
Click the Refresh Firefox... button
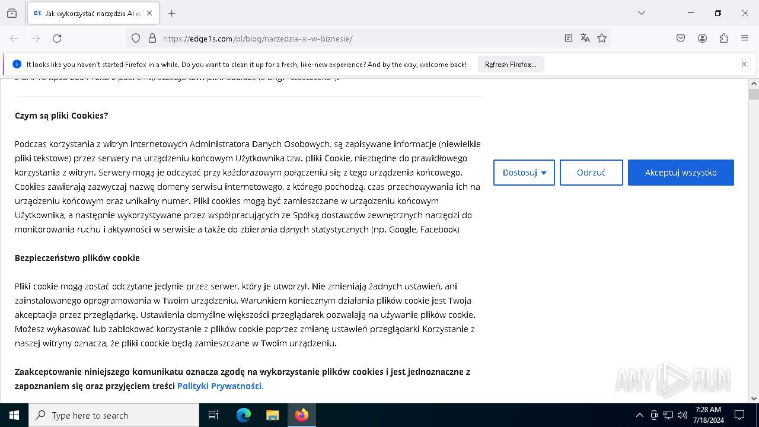pos(511,64)
